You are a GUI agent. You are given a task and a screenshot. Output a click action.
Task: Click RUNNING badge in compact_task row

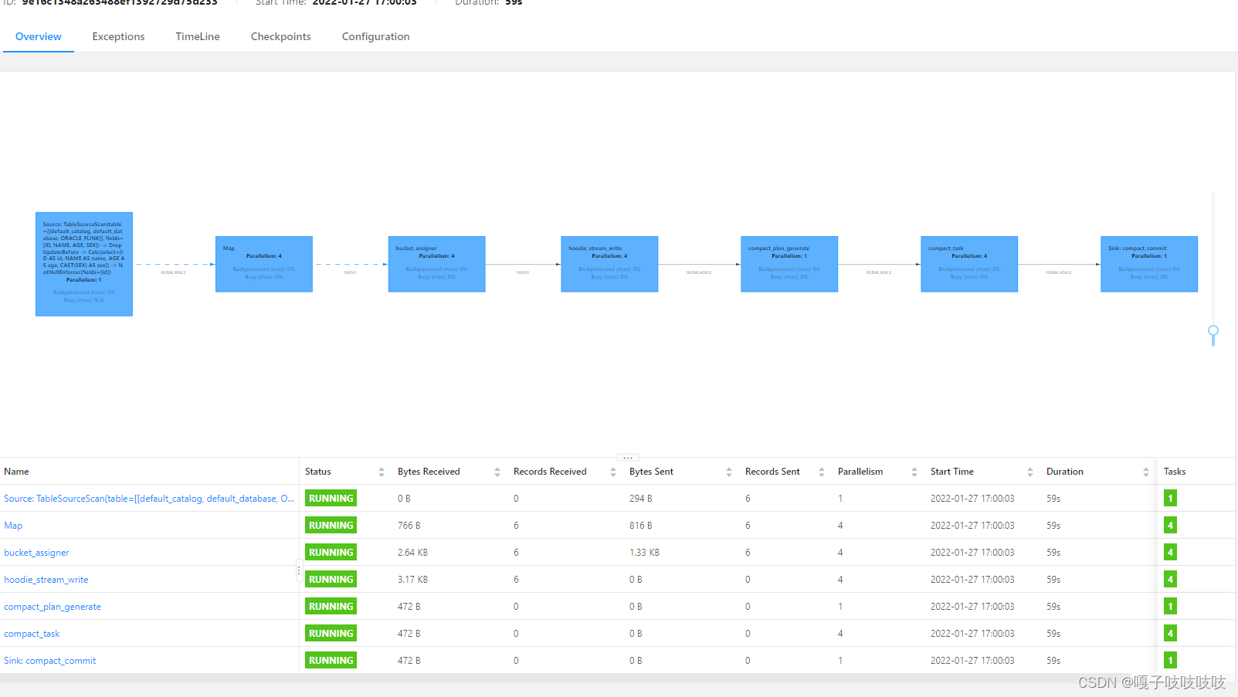tap(331, 634)
